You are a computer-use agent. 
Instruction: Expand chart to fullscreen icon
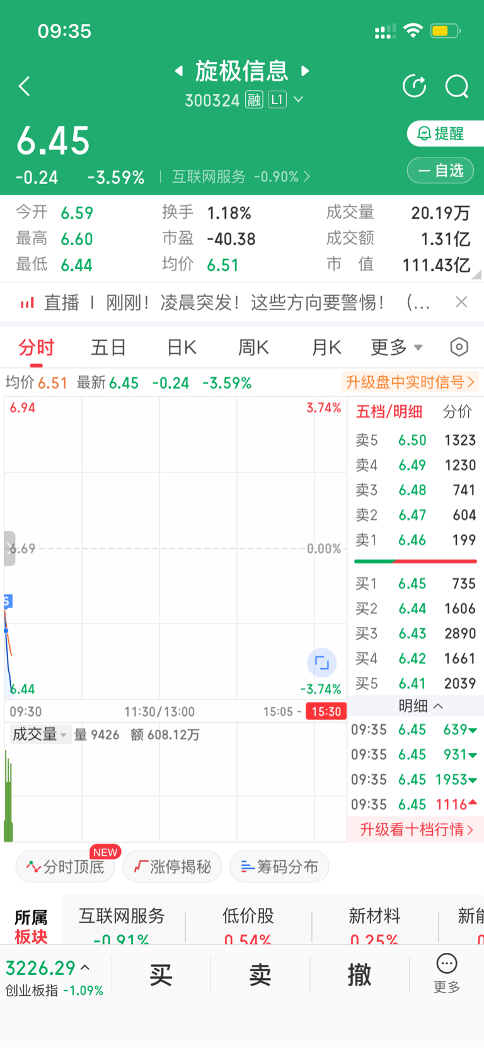(322, 662)
